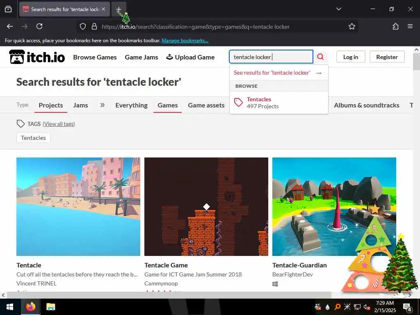This screenshot has height=315, width=420.
Task: Select the Jams type filter
Action: pos(81,105)
